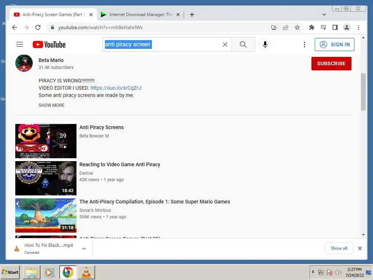Open YouTube settings three-dot menu
The height and width of the screenshot is (280, 373).
point(304,44)
